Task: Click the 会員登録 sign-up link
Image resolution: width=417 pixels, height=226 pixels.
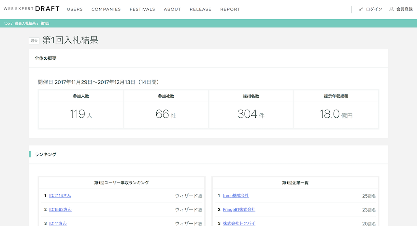Action: [x=404, y=9]
